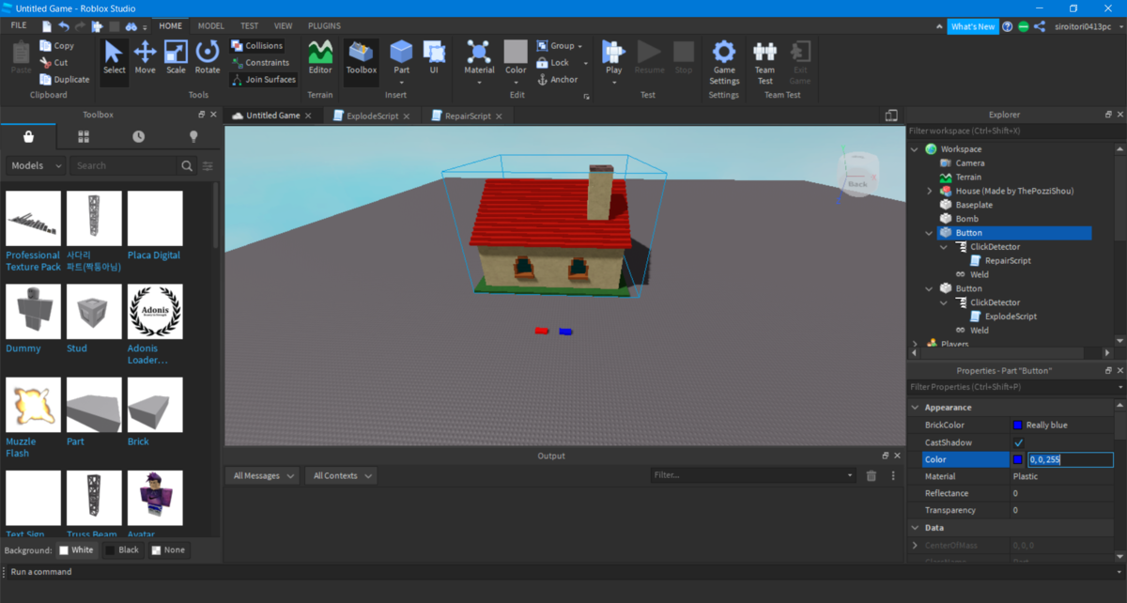Insert a new Part from ribbon
This screenshot has width=1127, height=603.
tap(401, 57)
